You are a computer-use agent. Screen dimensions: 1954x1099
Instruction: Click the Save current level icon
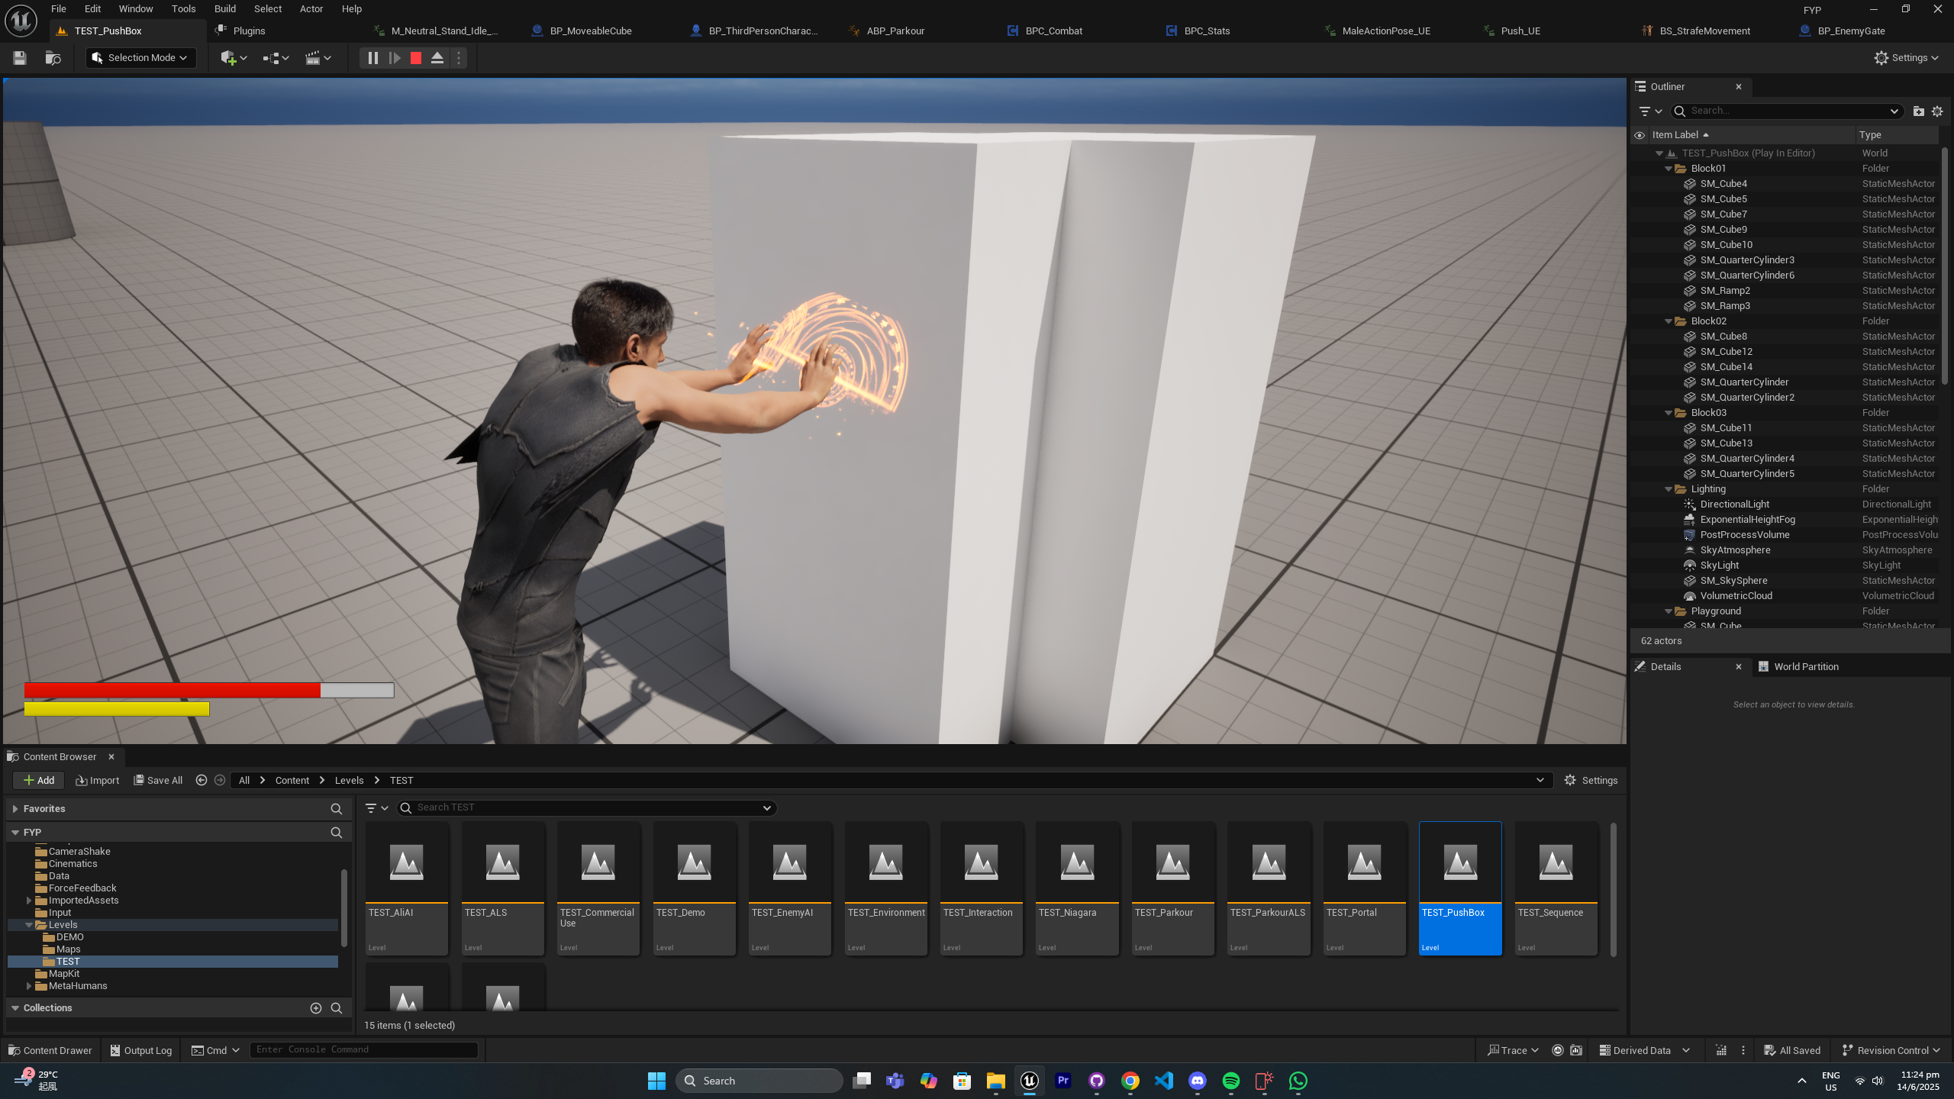[x=20, y=58]
